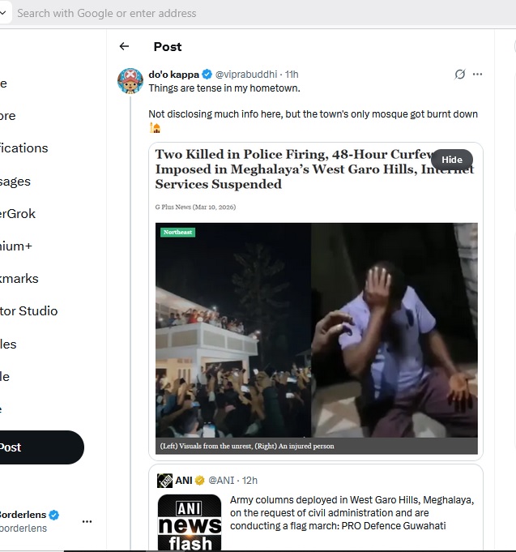Go to Notifications in the sidebar
The image size is (516, 552).
(24, 148)
